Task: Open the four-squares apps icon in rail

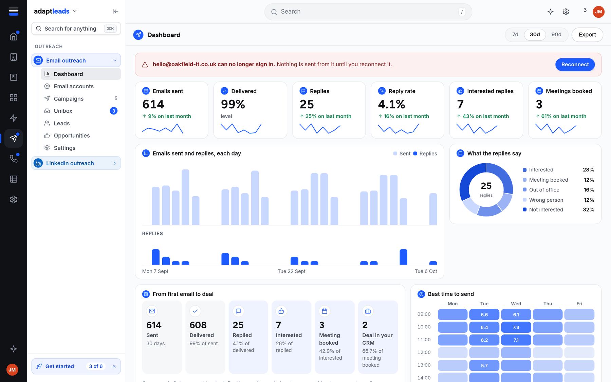Action: pyautogui.click(x=14, y=97)
